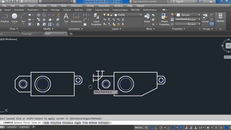The width and height of the screenshot is (231, 130).
Task: Click the Linear dimension icon
Action: pyautogui.click(x=85, y=15)
